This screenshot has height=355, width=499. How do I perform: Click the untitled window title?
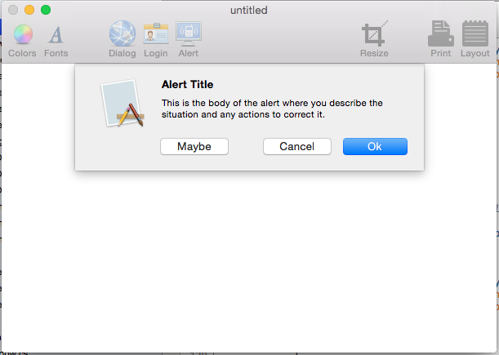tap(249, 10)
